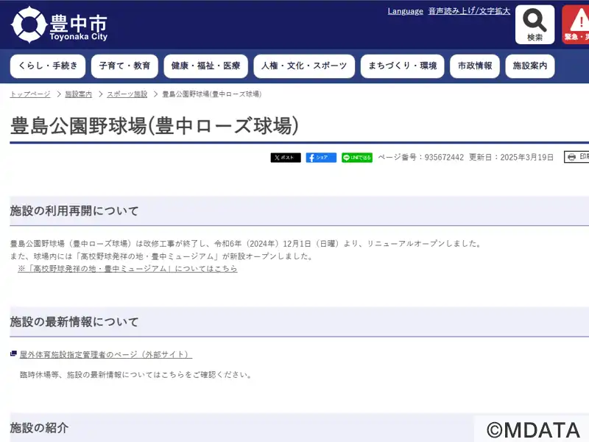Viewport: 589px width, 442px height.
Task: Open the 子育て・教育 menu
Action: pos(124,66)
